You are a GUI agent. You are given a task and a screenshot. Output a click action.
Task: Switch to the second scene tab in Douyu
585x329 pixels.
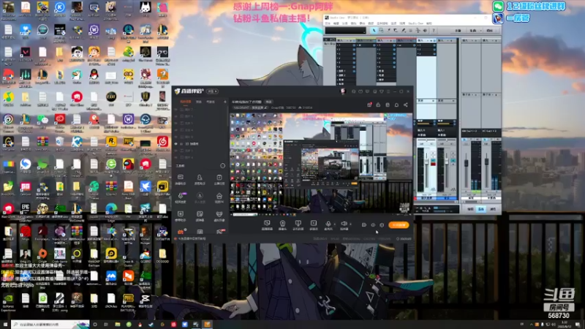[x=199, y=102]
